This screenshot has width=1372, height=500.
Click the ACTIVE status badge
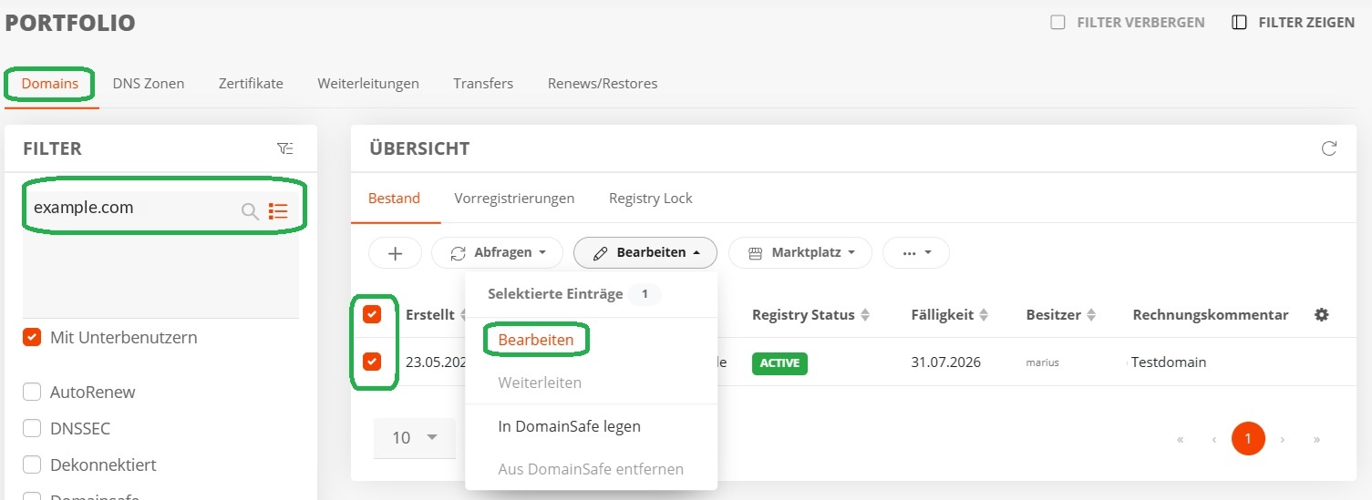779,362
